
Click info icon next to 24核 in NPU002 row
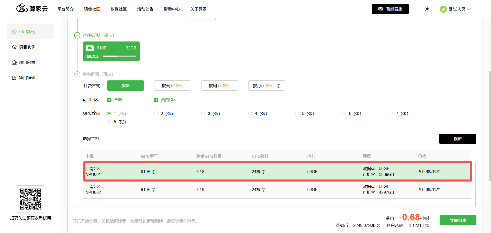pyautogui.click(x=264, y=190)
